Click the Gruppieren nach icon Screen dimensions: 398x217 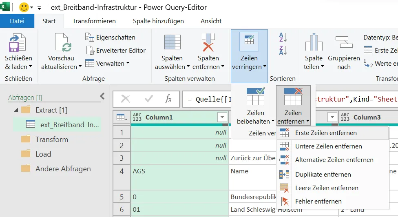pyautogui.click(x=344, y=42)
